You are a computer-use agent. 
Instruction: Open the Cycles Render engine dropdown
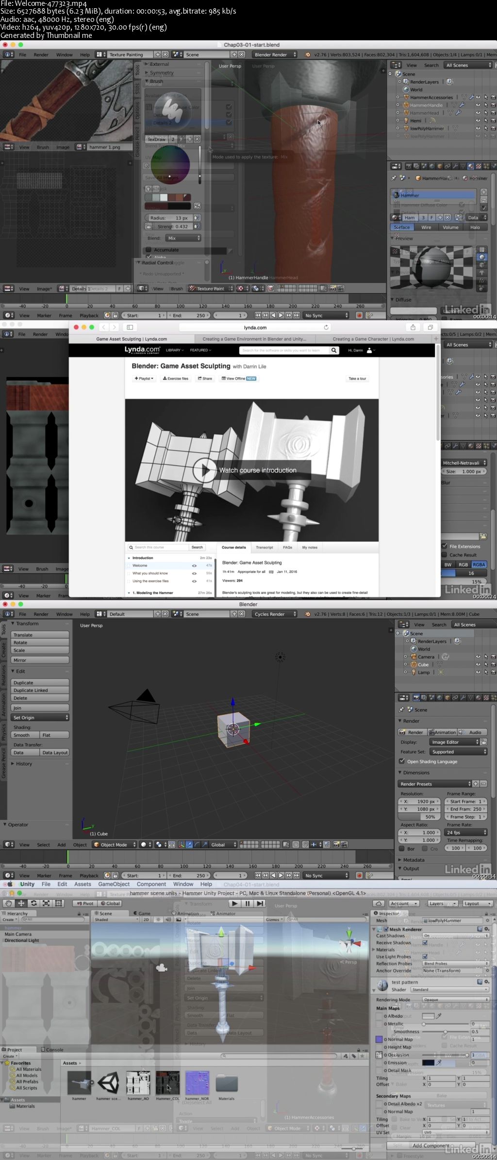point(275,614)
